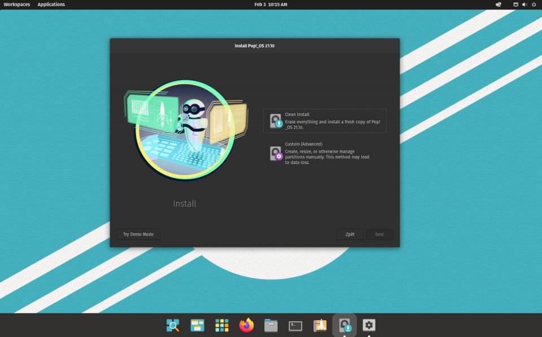The image size is (542, 337).
Task: Open the workspaces icon in dock
Action: (198, 325)
